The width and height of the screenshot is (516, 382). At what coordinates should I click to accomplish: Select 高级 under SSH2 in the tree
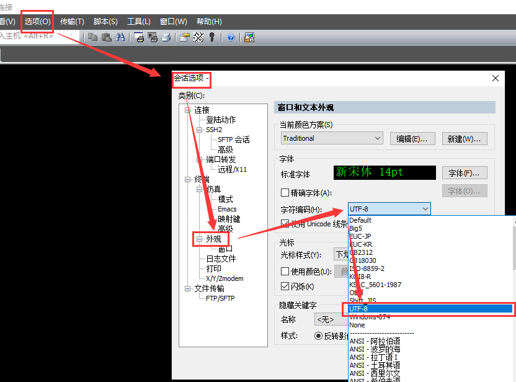pyautogui.click(x=225, y=149)
